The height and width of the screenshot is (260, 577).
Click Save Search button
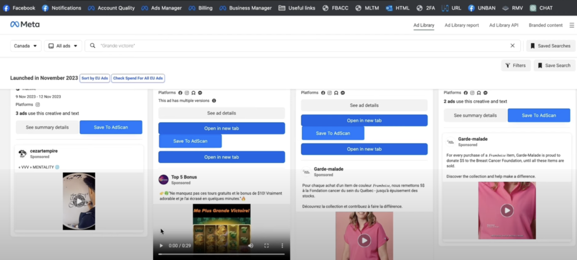tap(554, 65)
